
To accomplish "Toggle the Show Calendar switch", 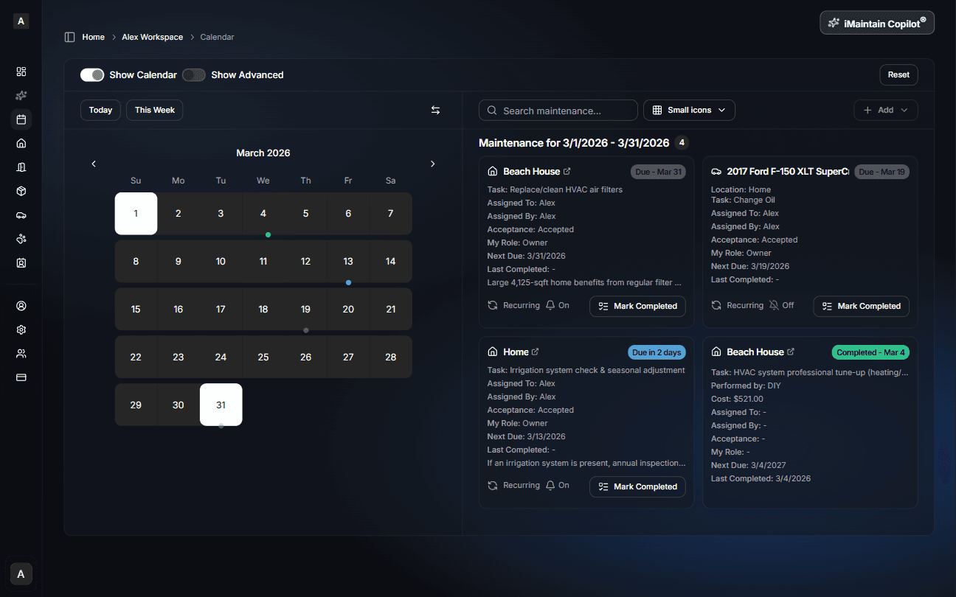I will [91, 74].
